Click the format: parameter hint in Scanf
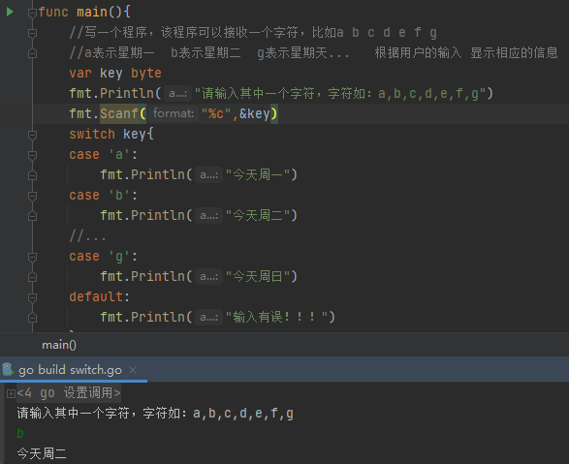 coord(174,113)
